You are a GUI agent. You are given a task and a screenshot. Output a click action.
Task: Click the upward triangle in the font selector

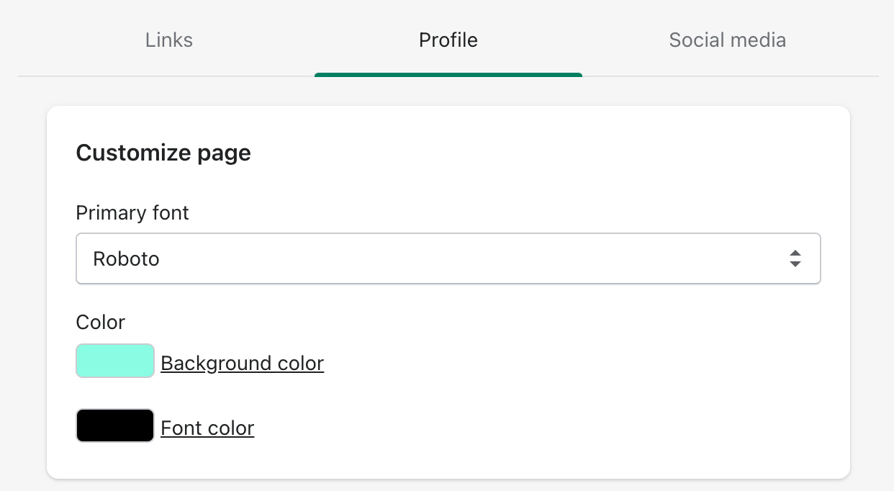tap(795, 253)
